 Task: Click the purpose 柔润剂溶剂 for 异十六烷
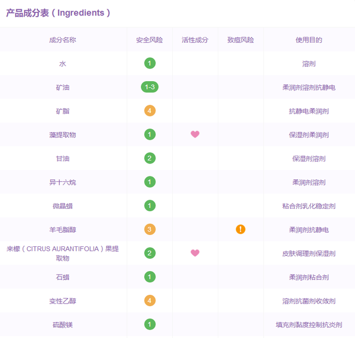309,182
